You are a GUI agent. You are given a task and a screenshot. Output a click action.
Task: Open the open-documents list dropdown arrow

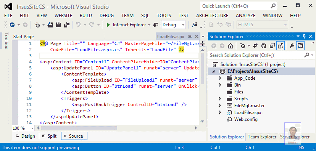tap(203, 37)
